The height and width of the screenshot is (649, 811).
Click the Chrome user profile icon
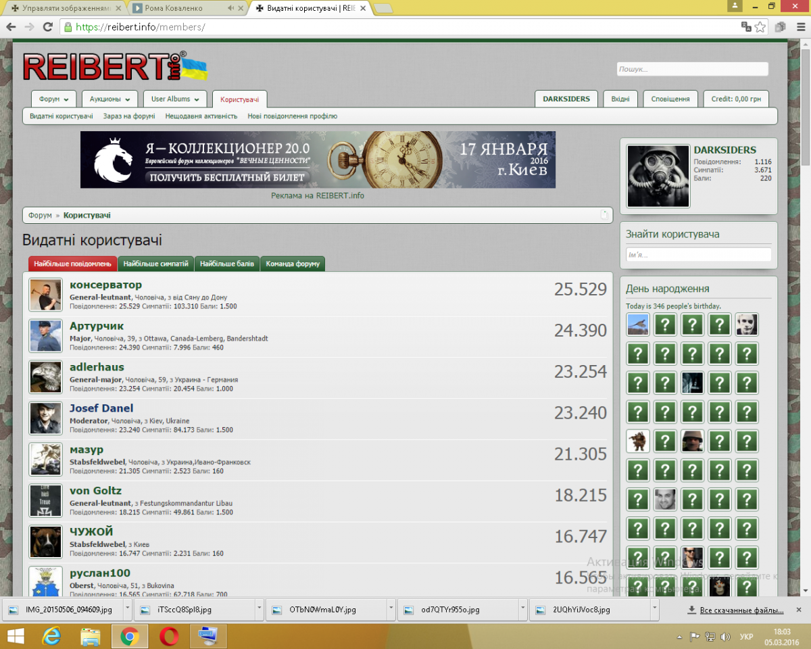coord(735,5)
